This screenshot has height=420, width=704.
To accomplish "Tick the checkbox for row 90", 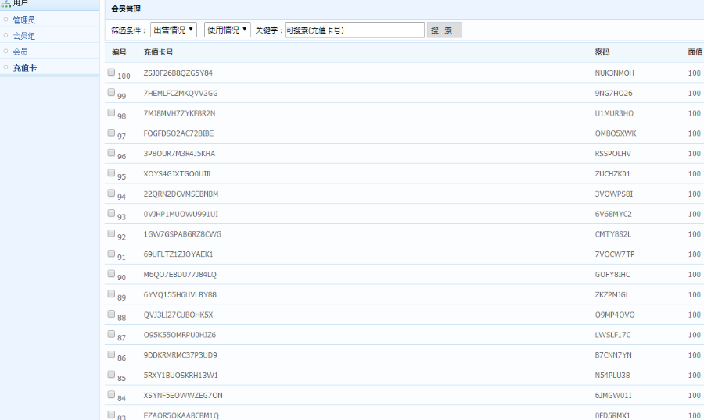I will coord(111,274).
